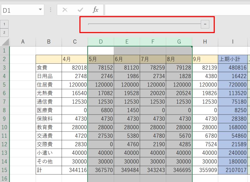Select the column A header
The width and height of the screenshot is (250, 182).
(x=23, y=42)
